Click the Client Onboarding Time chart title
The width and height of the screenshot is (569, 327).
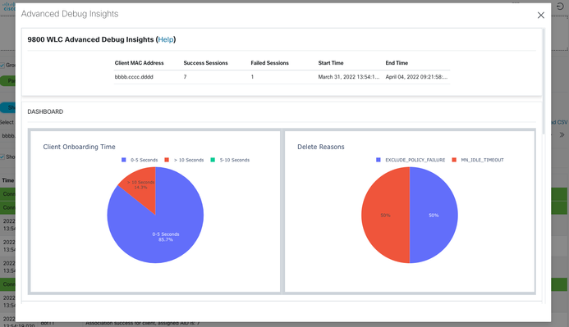[x=79, y=147]
